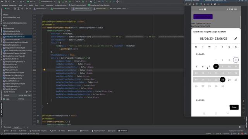Click the volume down icon in device toolbar
The width and height of the screenshot is (248, 139).
194,4
